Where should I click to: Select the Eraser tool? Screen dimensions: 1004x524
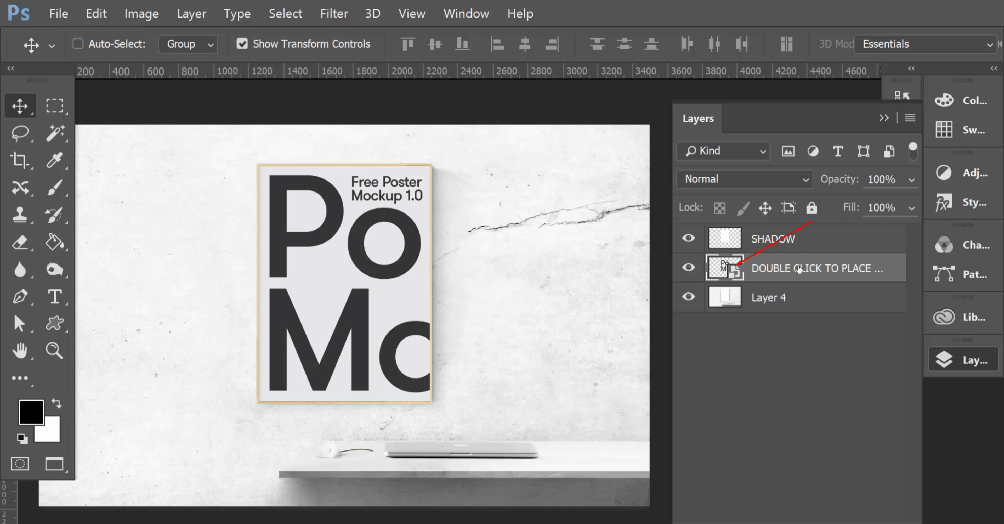tap(20, 242)
